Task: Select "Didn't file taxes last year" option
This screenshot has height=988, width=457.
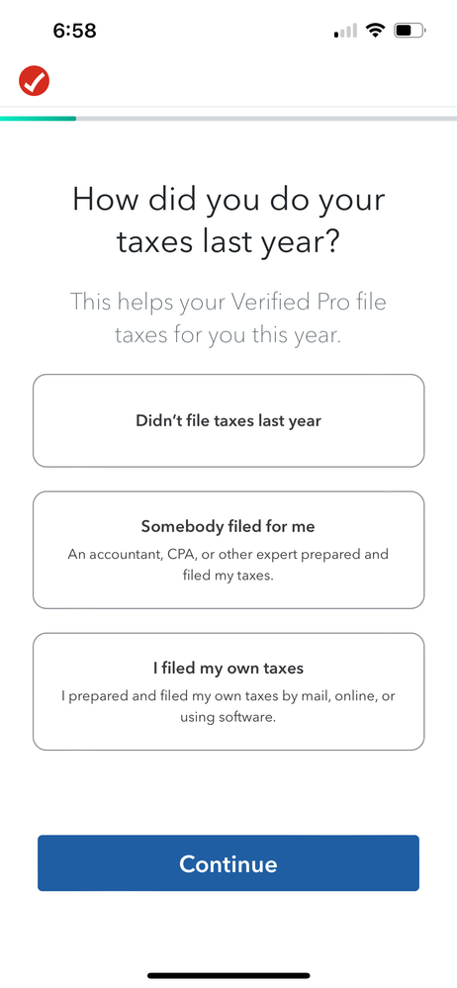Action: (228, 420)
